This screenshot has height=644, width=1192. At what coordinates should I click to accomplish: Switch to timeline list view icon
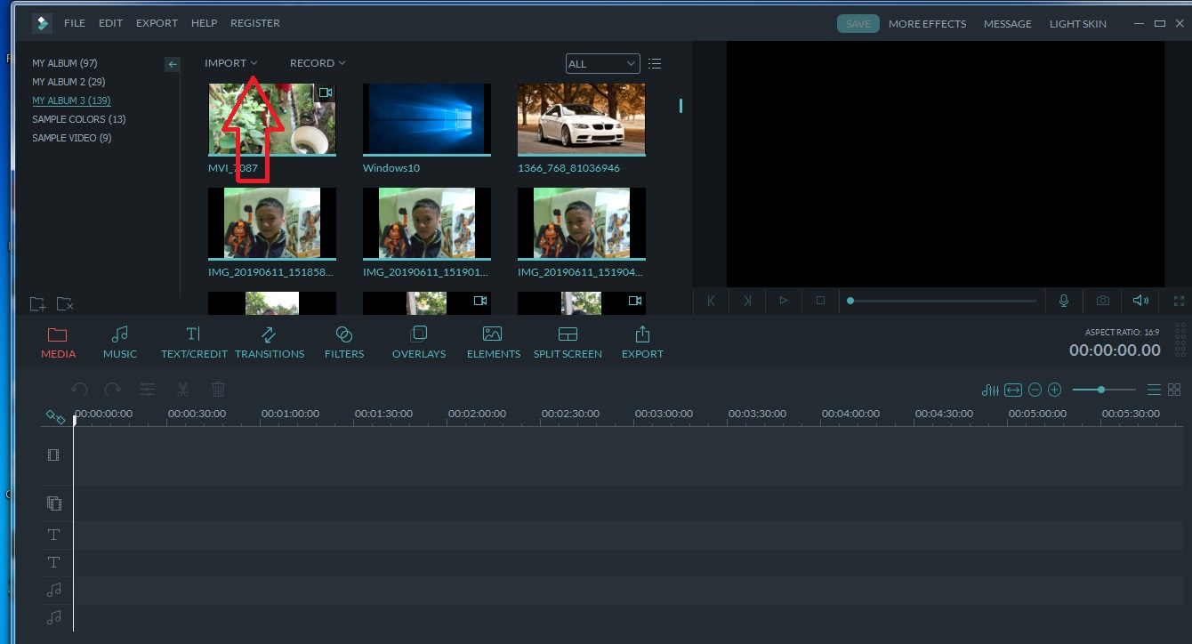pyautogui.click(x=1154, y=390)
